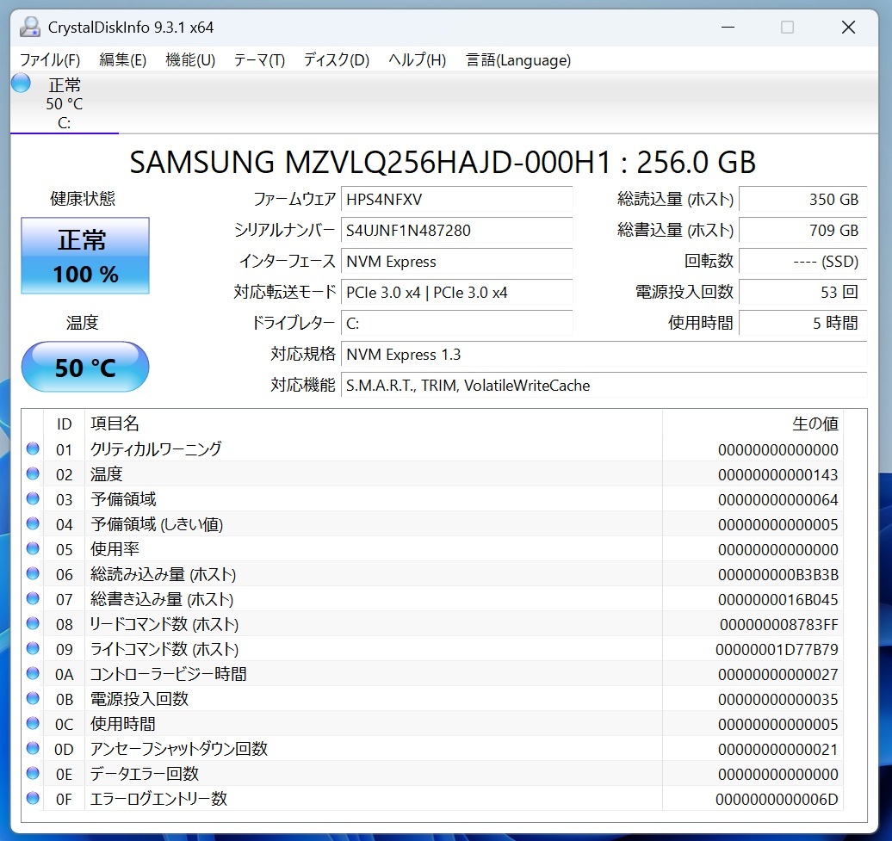This screenshot has width=892, height=841.
Task: Click status orb of コントローラービジー時間 row
Action: coord(33,673)
